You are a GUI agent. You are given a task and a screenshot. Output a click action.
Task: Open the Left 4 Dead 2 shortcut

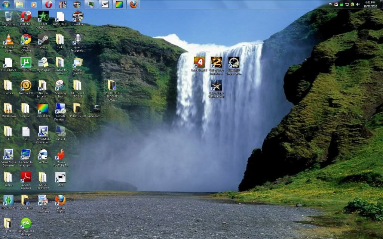coord(199,62)
